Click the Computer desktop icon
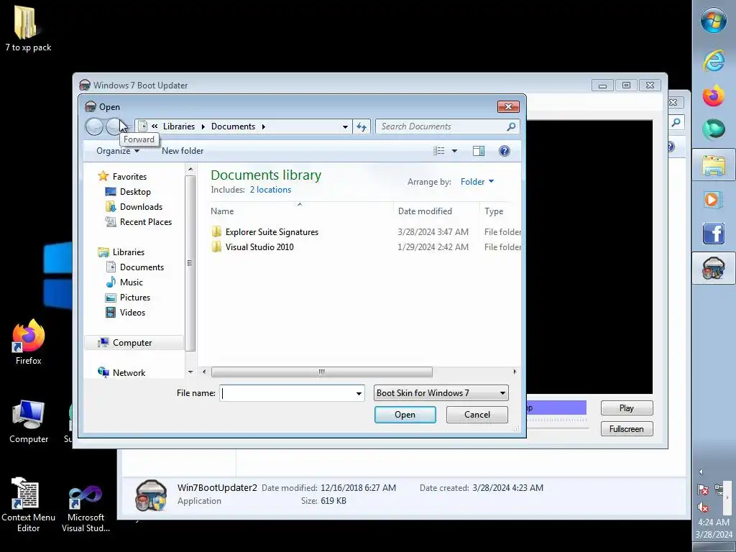 coord(29,421)
